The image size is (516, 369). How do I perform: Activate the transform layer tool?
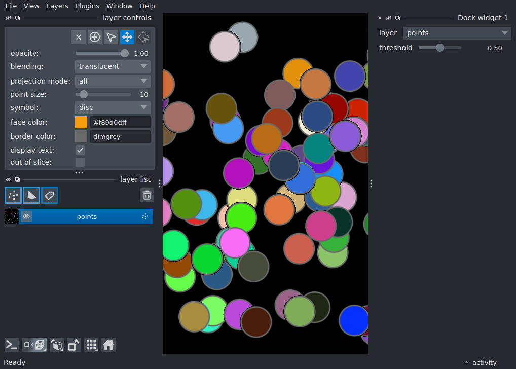tap(143, 37)
